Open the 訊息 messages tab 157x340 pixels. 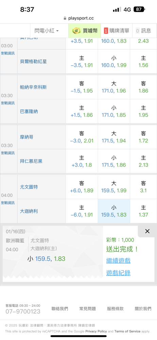pos(143,31)
